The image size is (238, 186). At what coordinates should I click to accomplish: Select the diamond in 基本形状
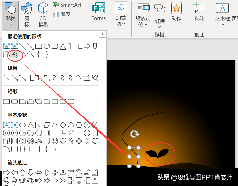pos(63,125)
